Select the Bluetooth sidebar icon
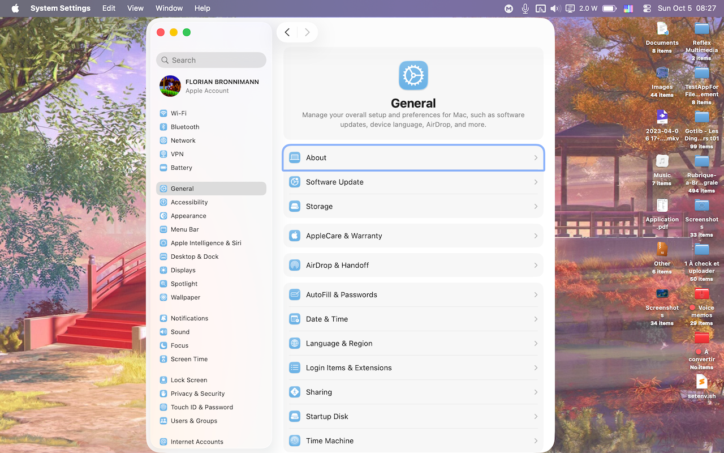 click(x=163, y=127)
